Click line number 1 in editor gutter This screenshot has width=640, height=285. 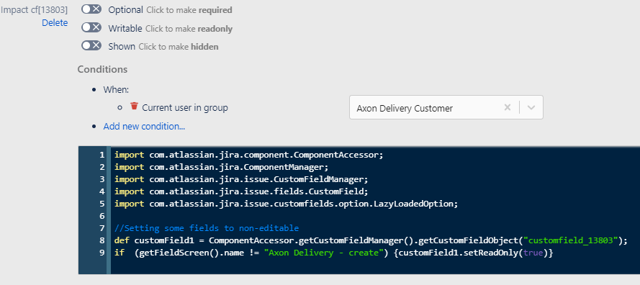pyautogui.click(x=102, y=155)
